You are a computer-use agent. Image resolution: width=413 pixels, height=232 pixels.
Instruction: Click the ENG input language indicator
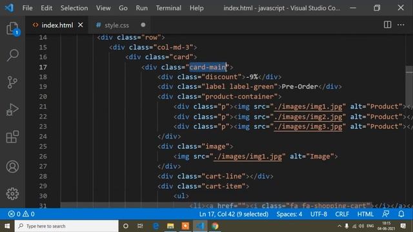(x=370, y=226)
